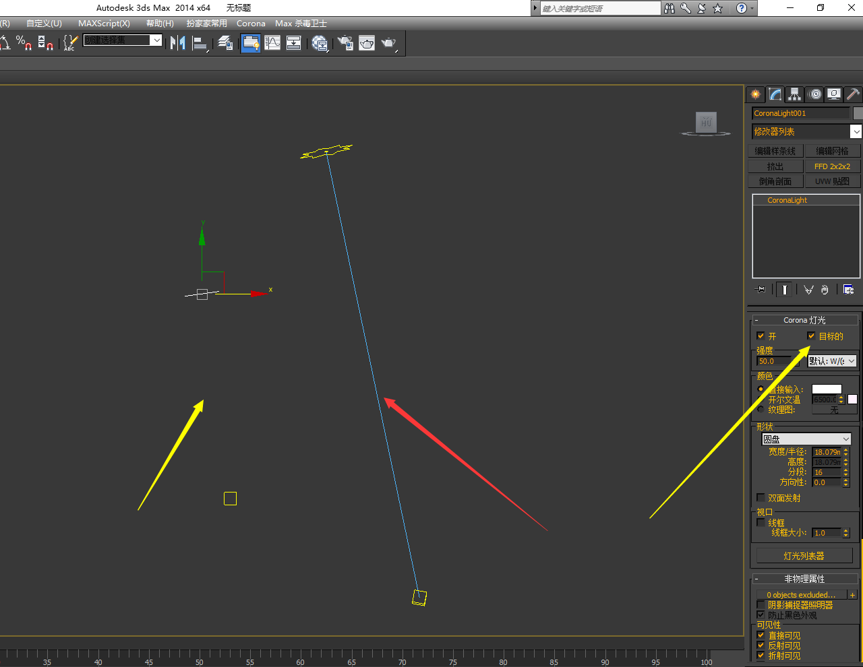Toggle the 反射可见 checkbox
Screen dimensions: 863x667
pyautogui.click(x=761, y=645)
